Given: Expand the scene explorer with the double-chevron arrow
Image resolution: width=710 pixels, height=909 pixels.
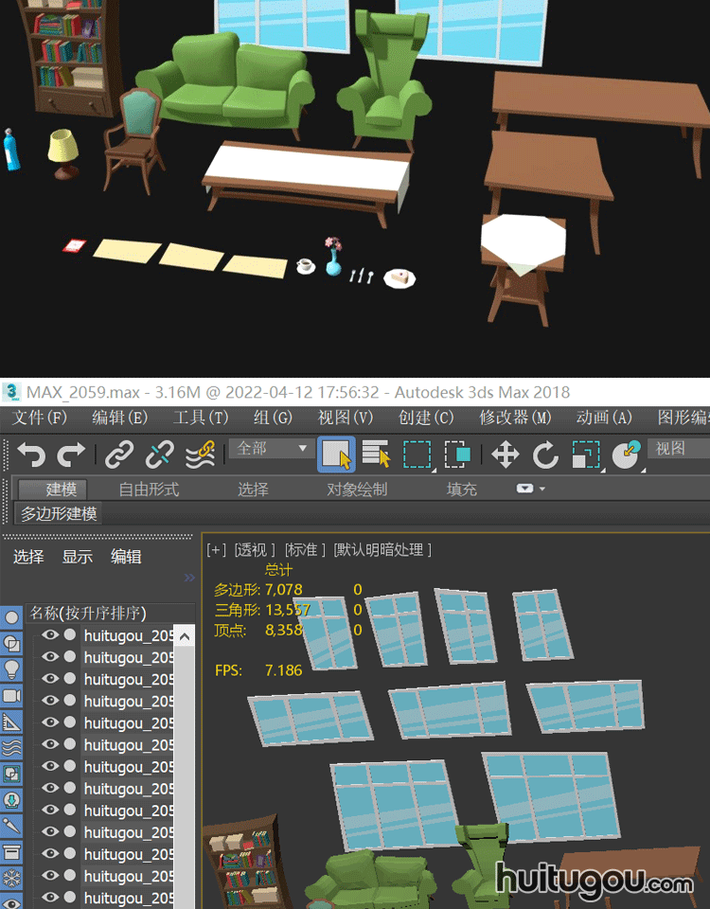Looking at the screenshot, I should click(189, 578).
